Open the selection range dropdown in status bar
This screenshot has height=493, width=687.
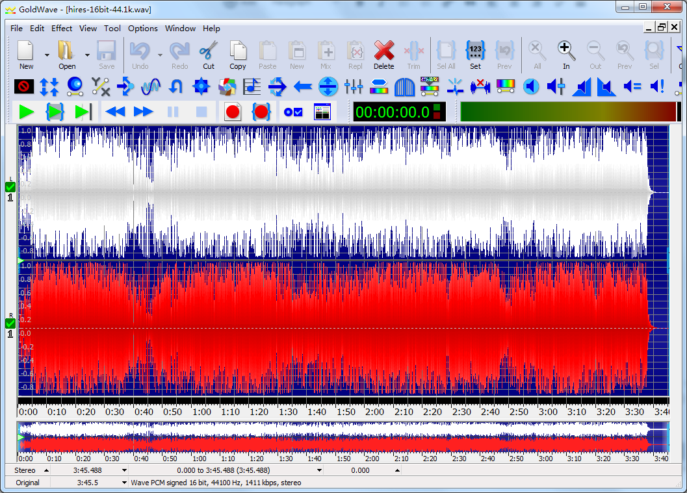point(319,470)
